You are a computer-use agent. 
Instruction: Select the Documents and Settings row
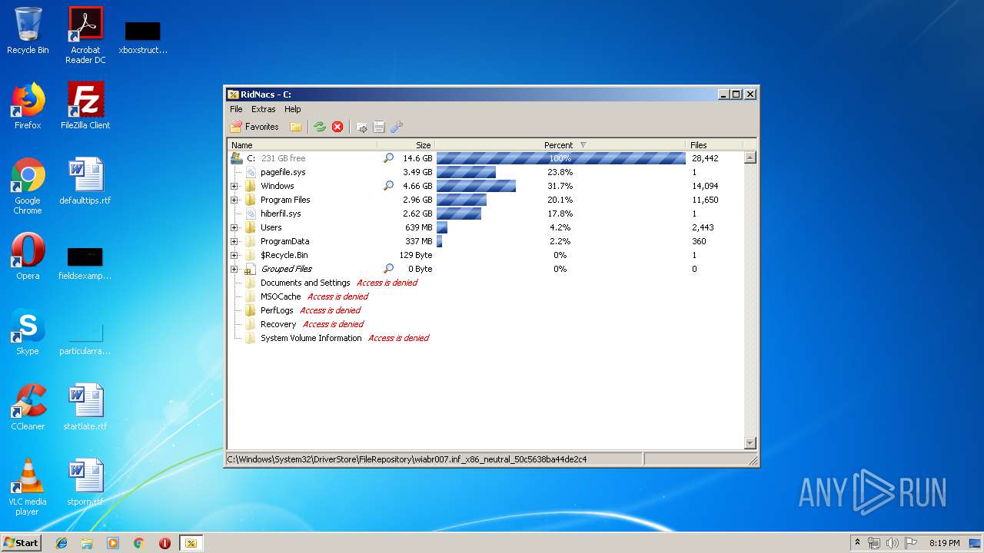click(486, 283)
